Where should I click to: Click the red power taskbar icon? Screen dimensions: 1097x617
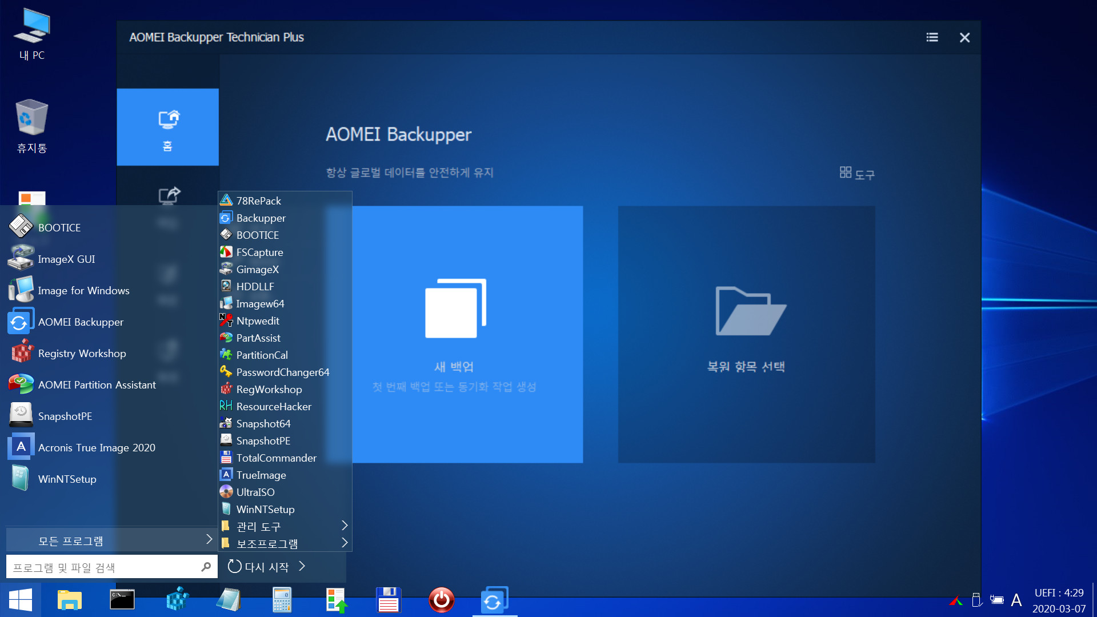point(442,600)
